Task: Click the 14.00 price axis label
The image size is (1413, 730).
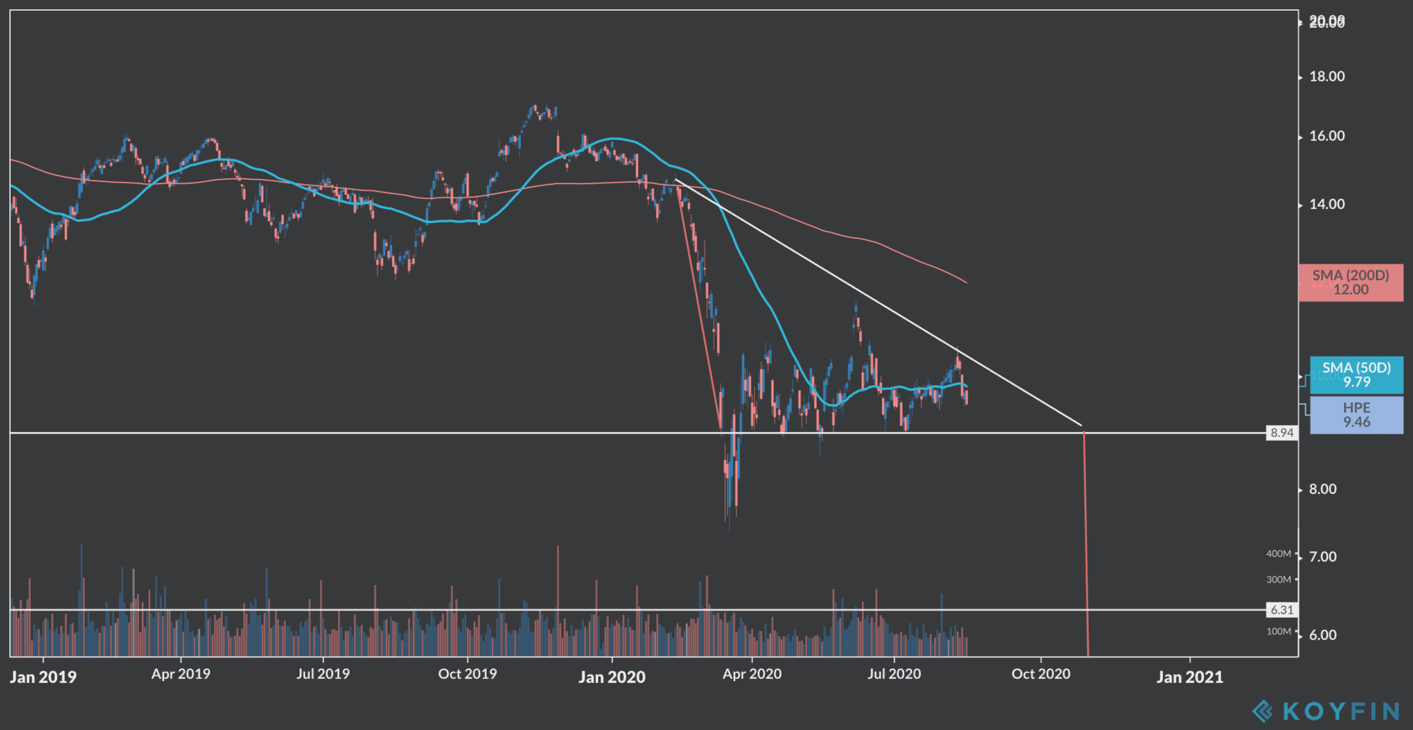Action: pyautogui.click(x=1327, y=205)
